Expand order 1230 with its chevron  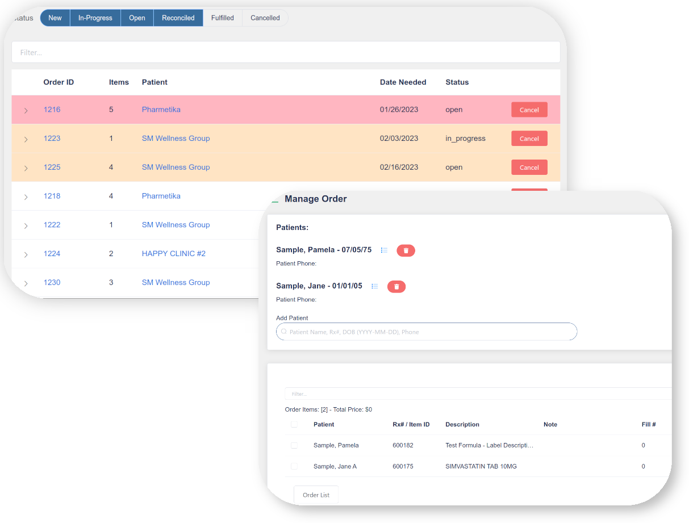click(26, 283)
